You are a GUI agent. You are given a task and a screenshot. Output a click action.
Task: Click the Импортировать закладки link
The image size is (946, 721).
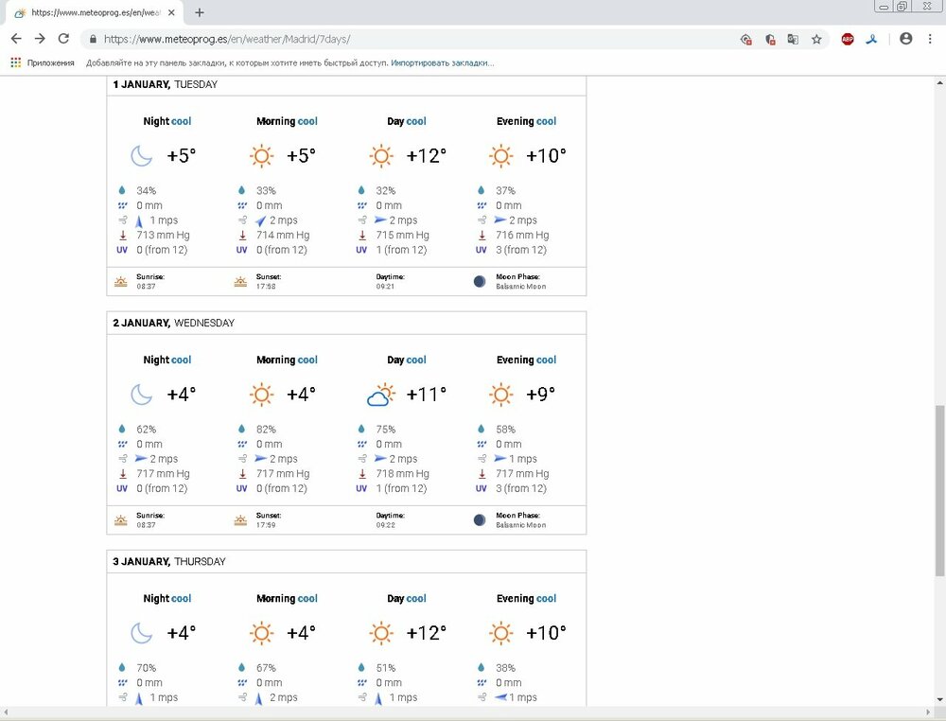click(442, 62)
